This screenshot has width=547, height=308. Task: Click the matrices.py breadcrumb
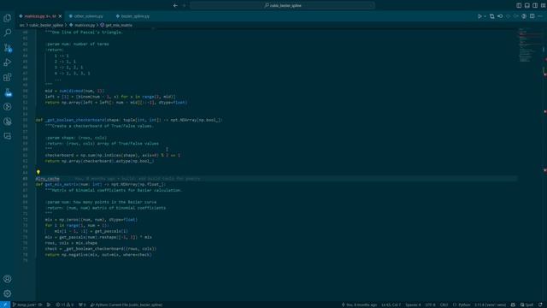pos(82,25)
